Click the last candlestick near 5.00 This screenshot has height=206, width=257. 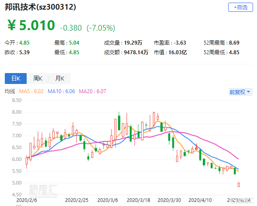(x=239, y=185)
